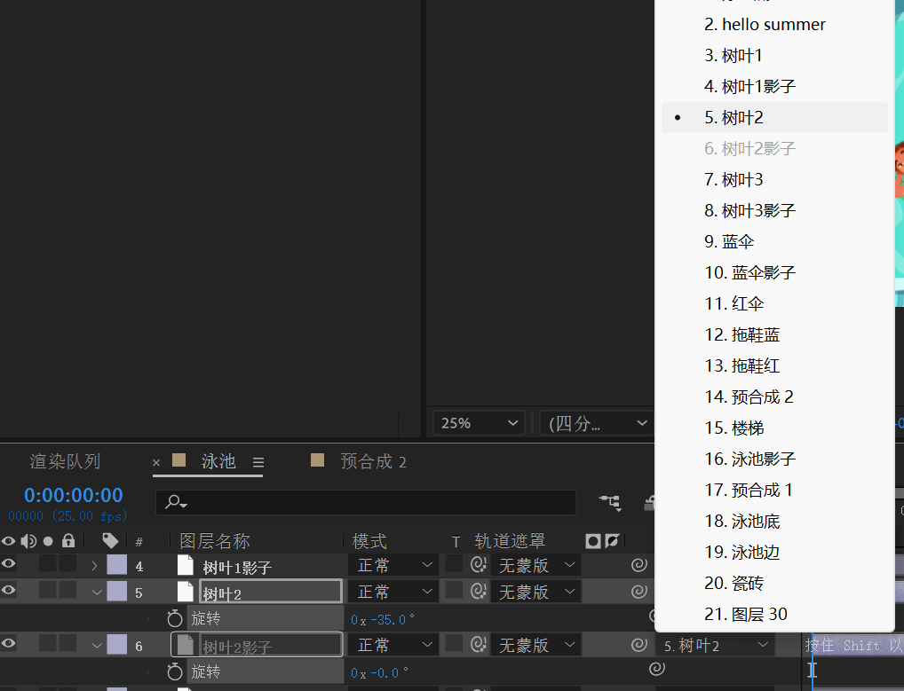Click the matte circle-in-square header icon
Screen dimensions: 904x691
click(592, 541)
